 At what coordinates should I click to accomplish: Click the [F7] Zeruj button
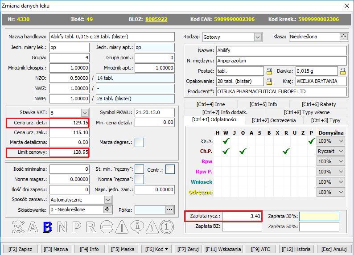[x=188, y=249]
